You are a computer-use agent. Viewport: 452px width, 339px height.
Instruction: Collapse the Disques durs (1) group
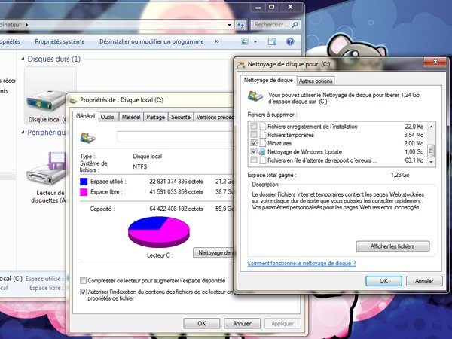(23, 59)
